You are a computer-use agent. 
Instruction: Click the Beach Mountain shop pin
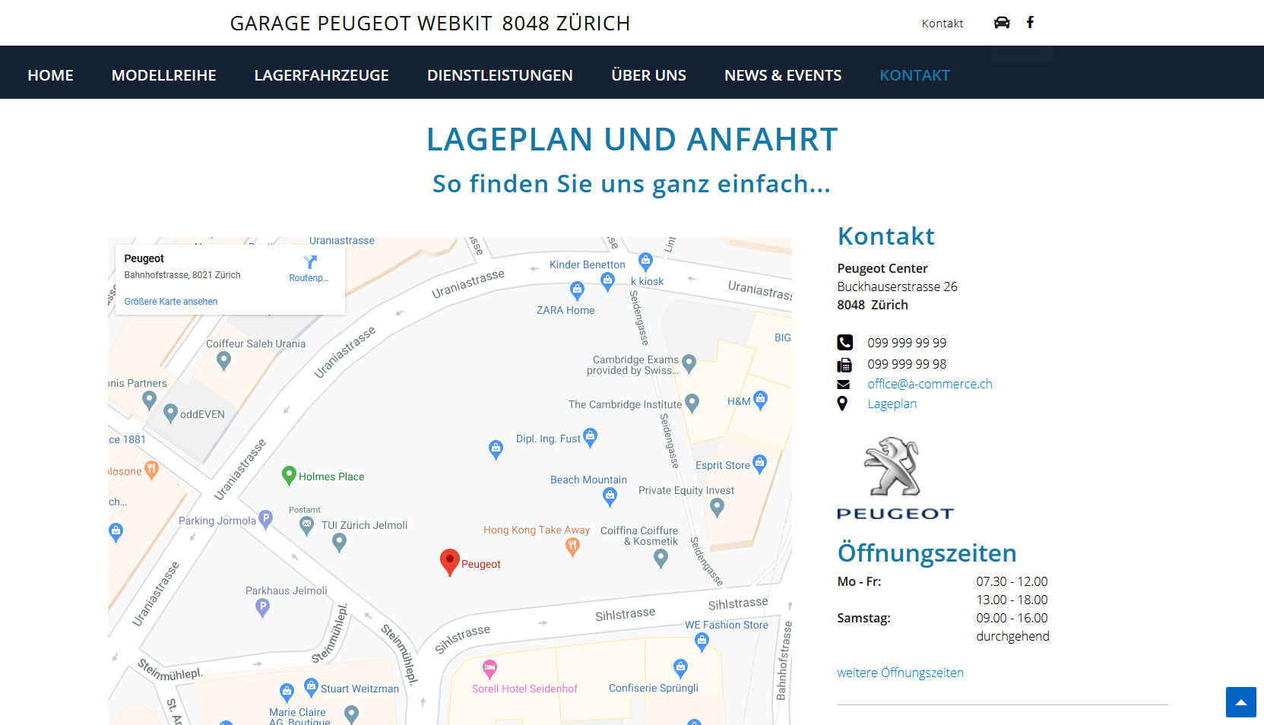click(610, 497)
